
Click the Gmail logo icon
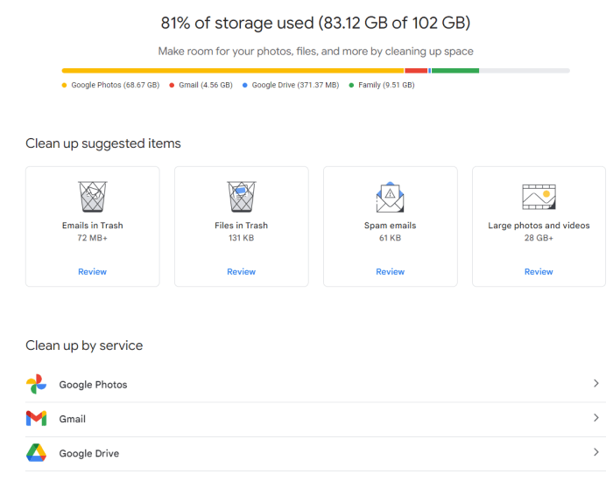(36, 419)
